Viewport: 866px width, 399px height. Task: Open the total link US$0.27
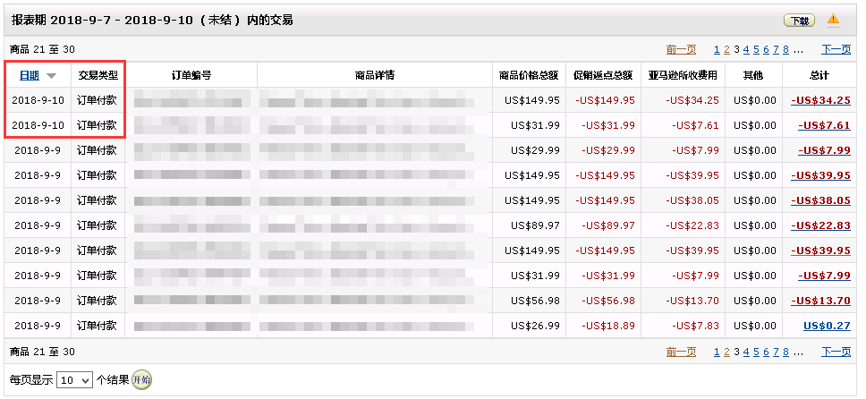point(827,326)
